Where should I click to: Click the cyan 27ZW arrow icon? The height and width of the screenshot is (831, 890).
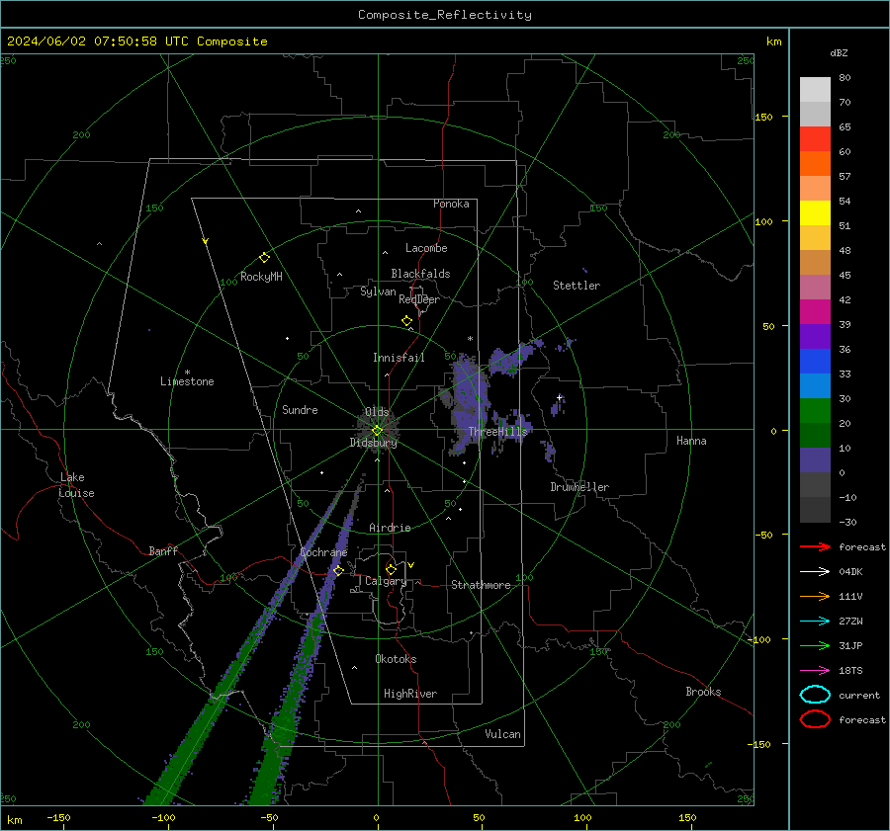point(815,622)
